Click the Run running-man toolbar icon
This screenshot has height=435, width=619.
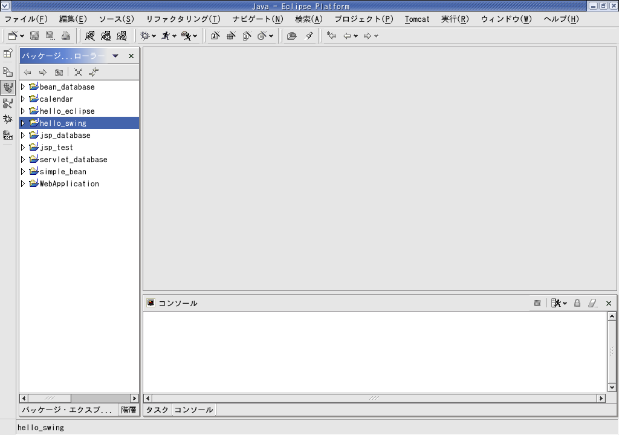pyautogui.click(x=166, y=36)
